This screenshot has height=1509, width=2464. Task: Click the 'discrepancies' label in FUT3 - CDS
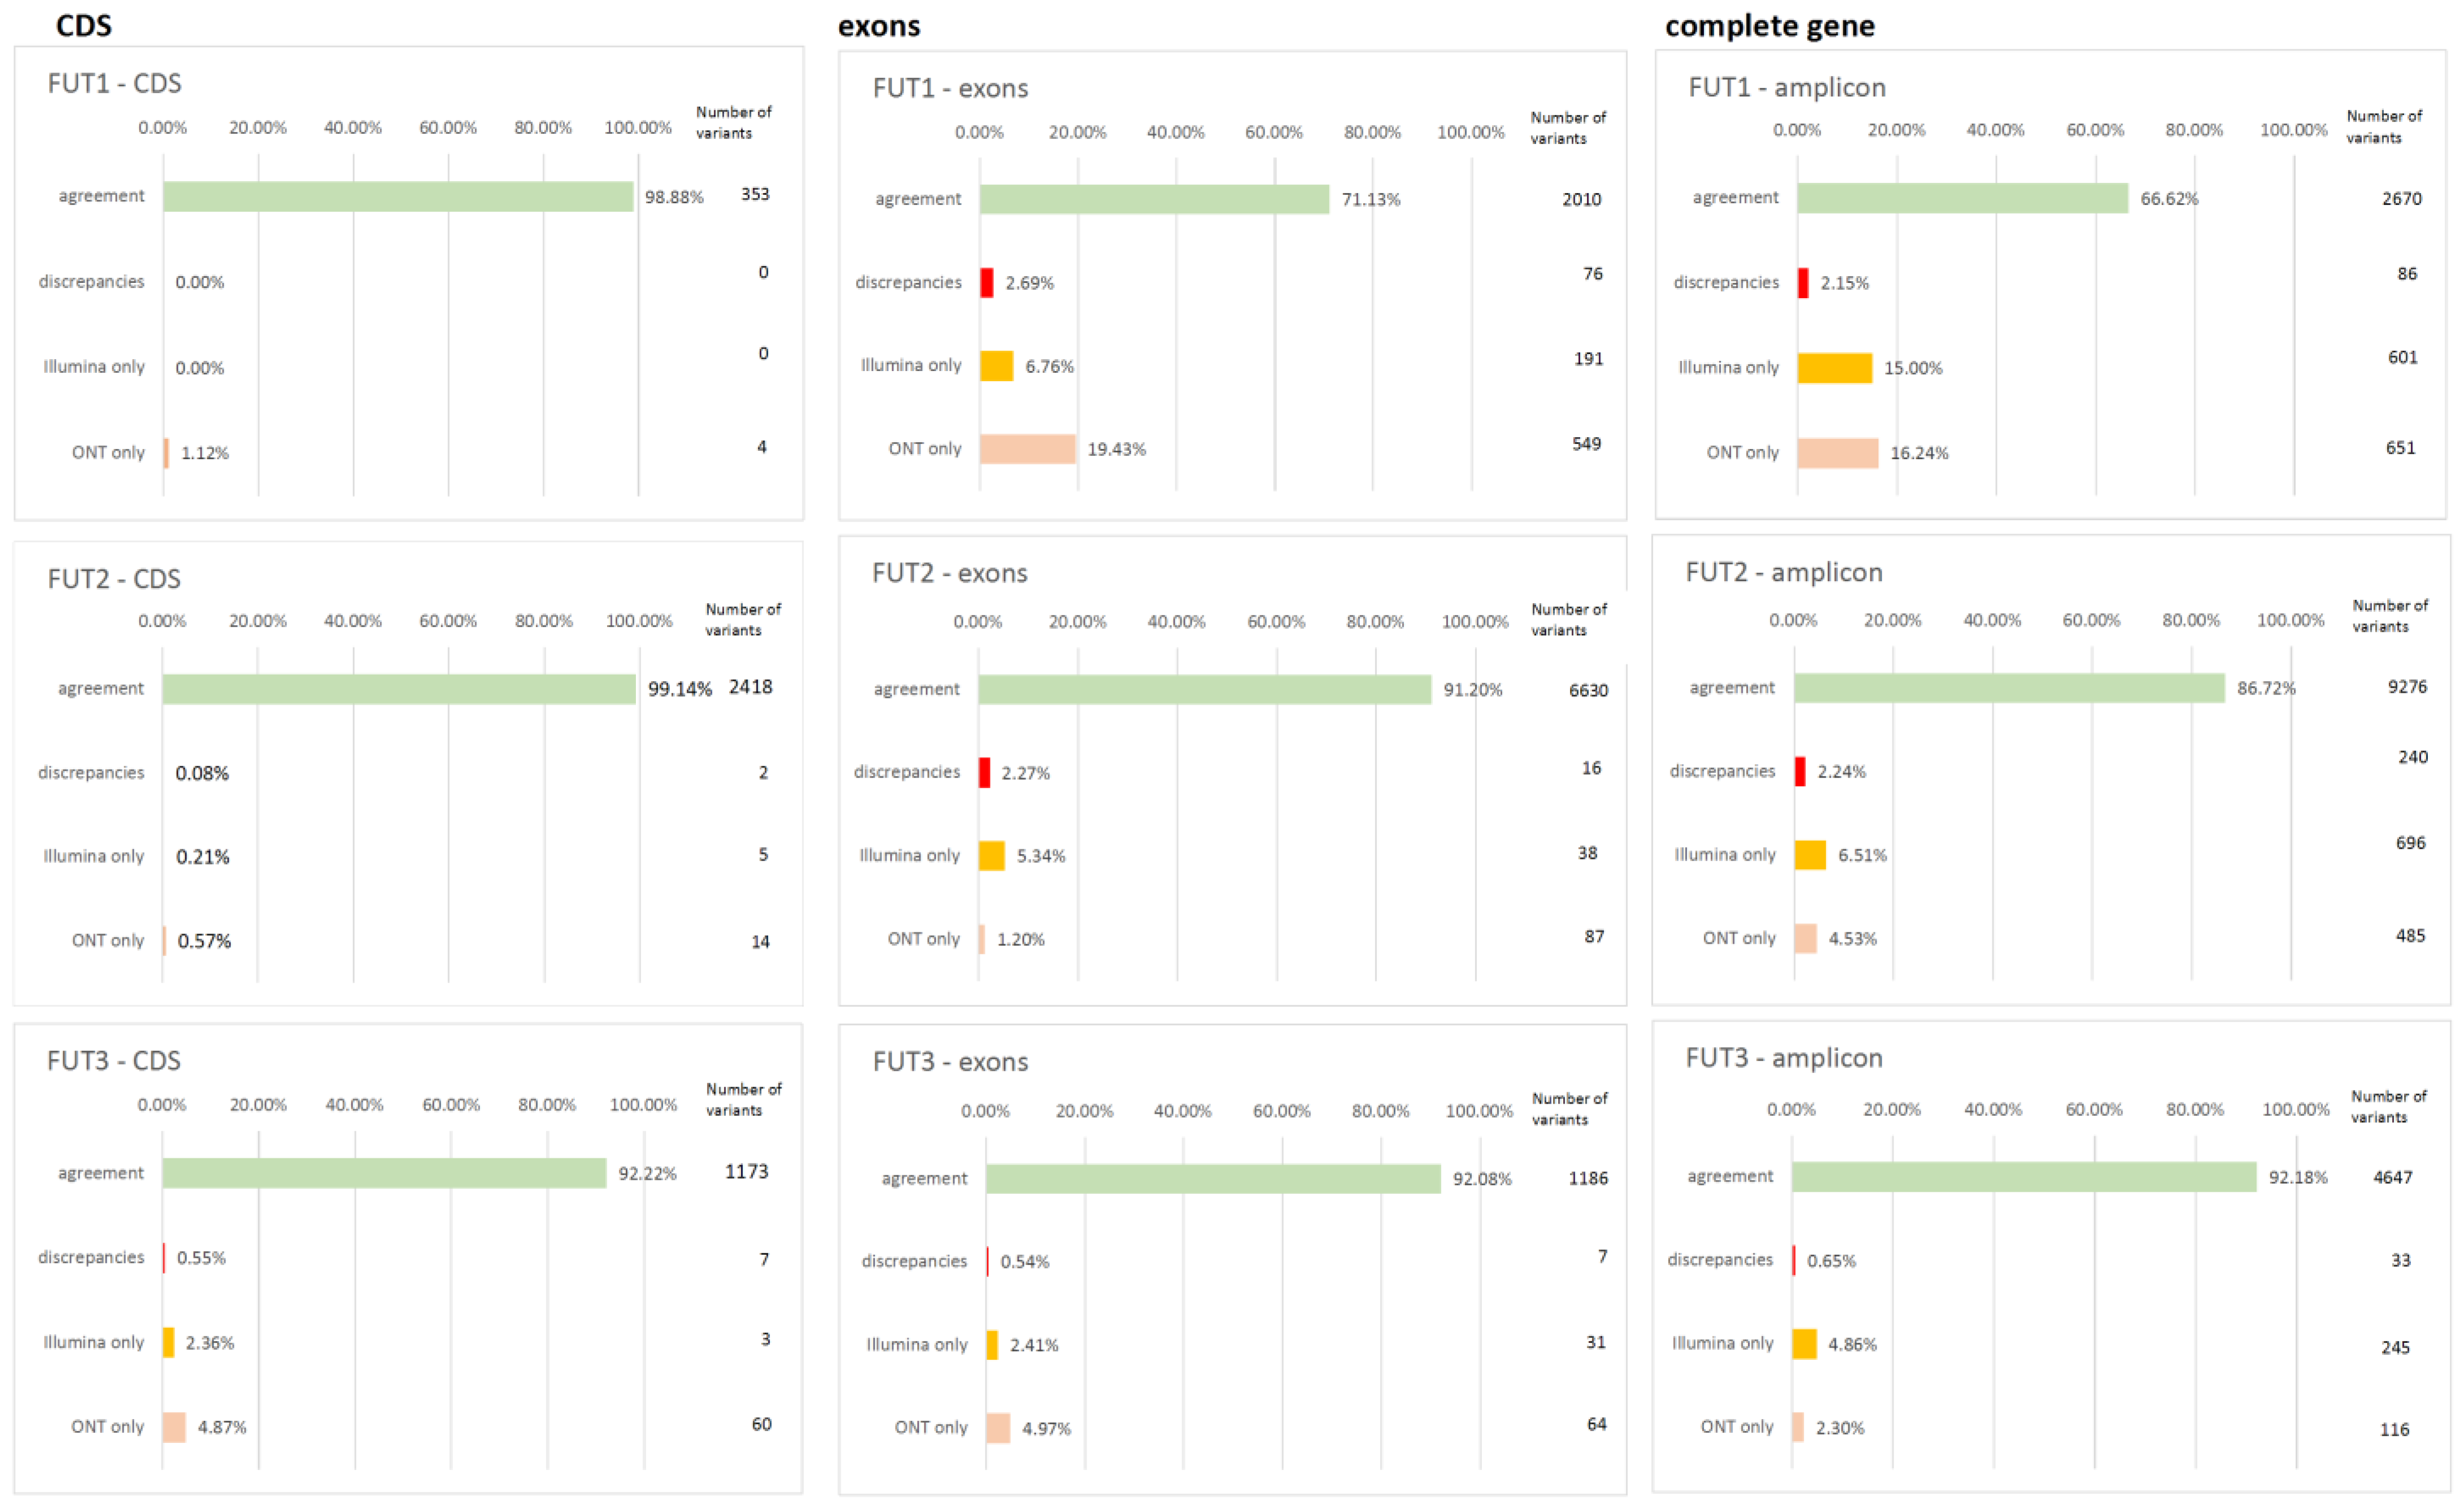click(91, 1257)
